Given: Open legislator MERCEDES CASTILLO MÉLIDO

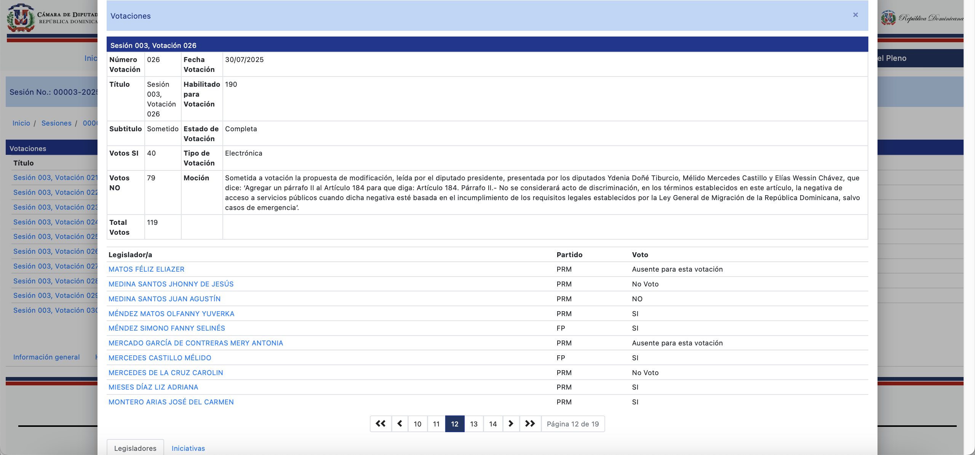Looking at the screenshot, I should pos(160,358).
